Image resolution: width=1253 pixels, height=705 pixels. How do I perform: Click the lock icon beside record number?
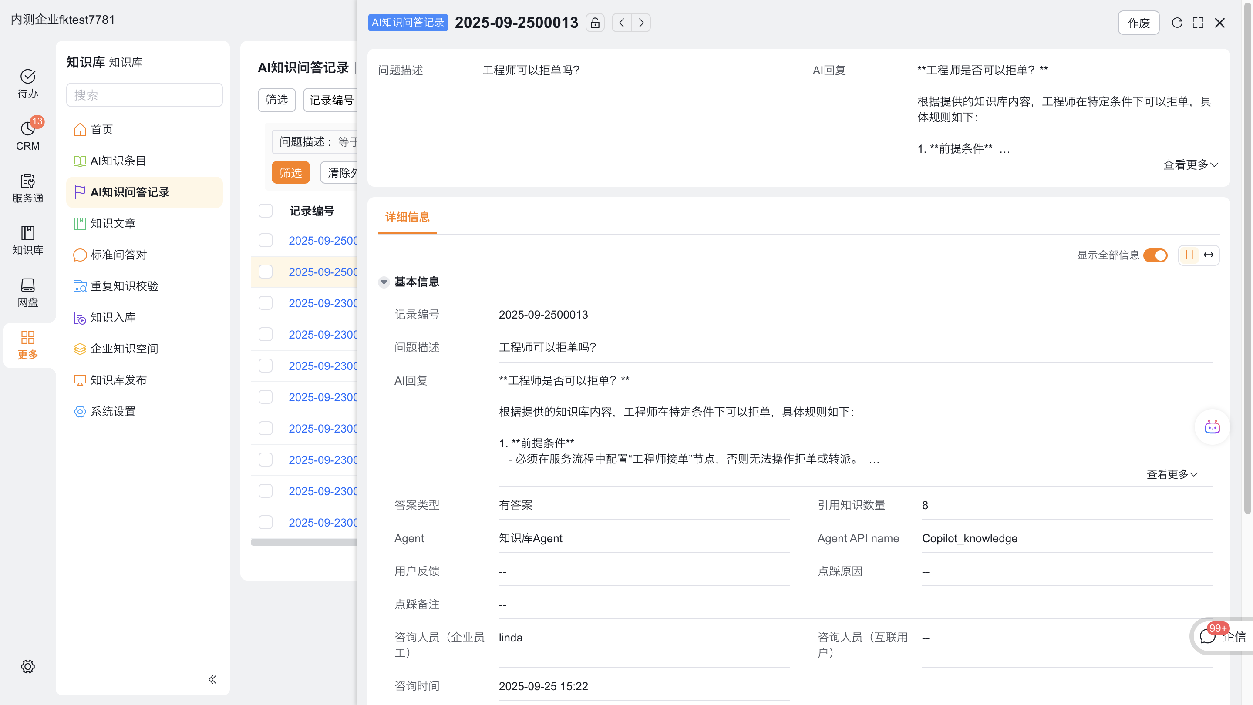pos(595,23)
